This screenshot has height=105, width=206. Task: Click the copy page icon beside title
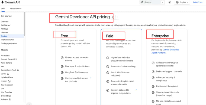[113, 17]
